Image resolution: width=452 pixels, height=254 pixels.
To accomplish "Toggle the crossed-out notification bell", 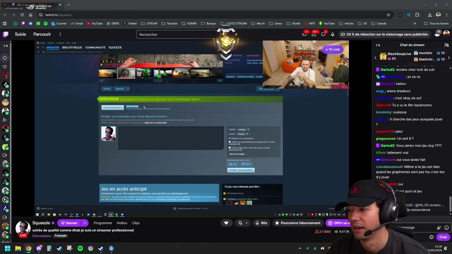I will click(x=240, y=223).
